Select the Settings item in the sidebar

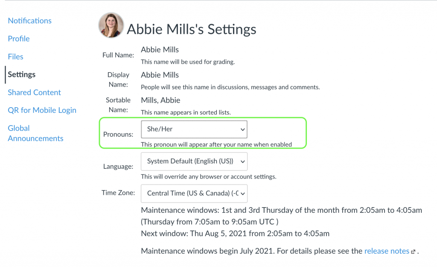pos(21,74)
